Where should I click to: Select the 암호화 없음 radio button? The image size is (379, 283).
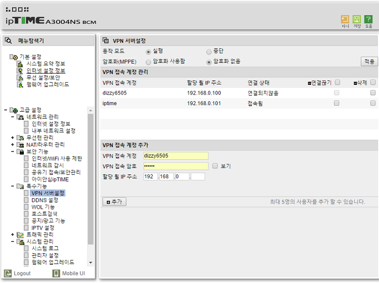209,62
